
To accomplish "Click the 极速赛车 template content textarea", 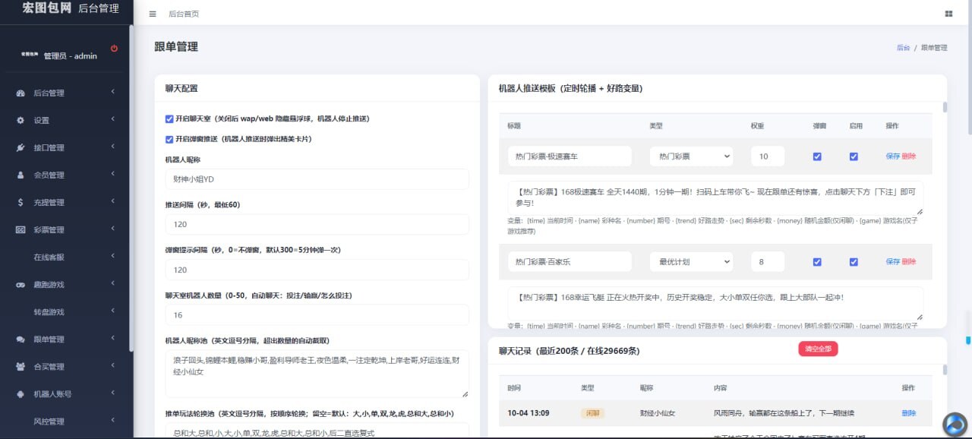I will coord(715,198).
